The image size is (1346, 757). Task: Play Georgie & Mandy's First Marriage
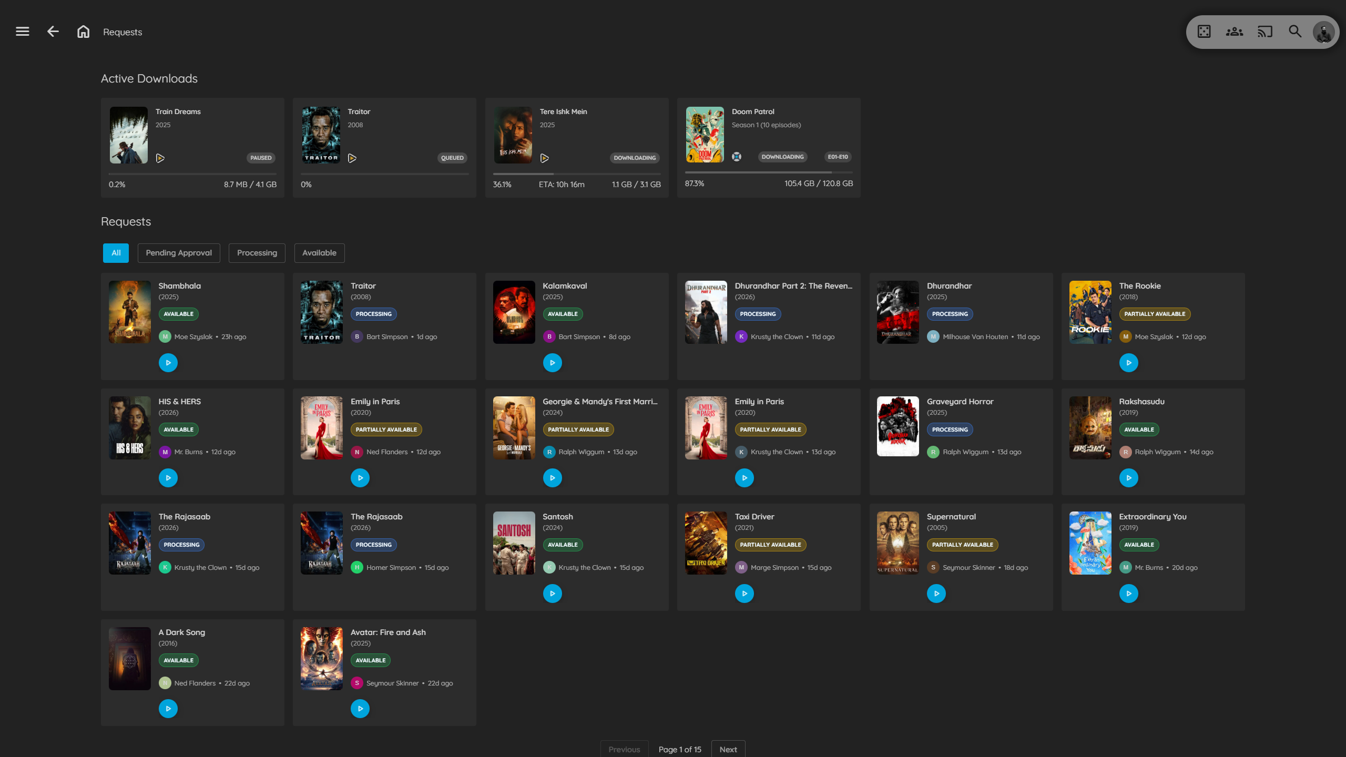point(553,478)
